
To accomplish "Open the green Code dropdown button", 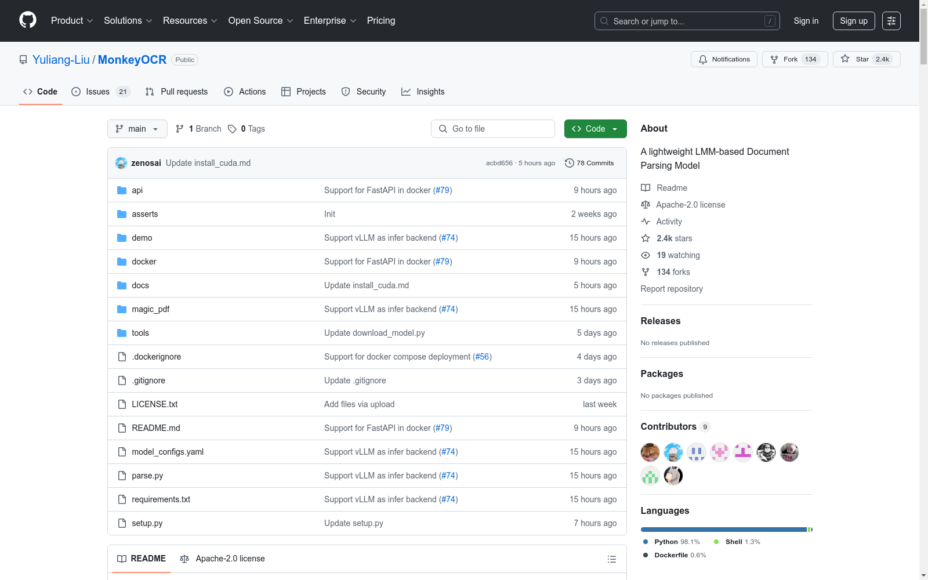I will [x=595, y=129].
